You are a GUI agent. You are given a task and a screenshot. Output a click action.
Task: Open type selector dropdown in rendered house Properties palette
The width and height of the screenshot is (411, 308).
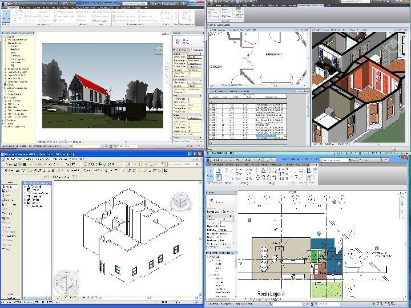(x=188, y=42)
